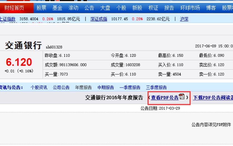This screenshot has height=146, width=233.
Task: Open 博客 in the navigation bar
Action: [x=211, y=8]
